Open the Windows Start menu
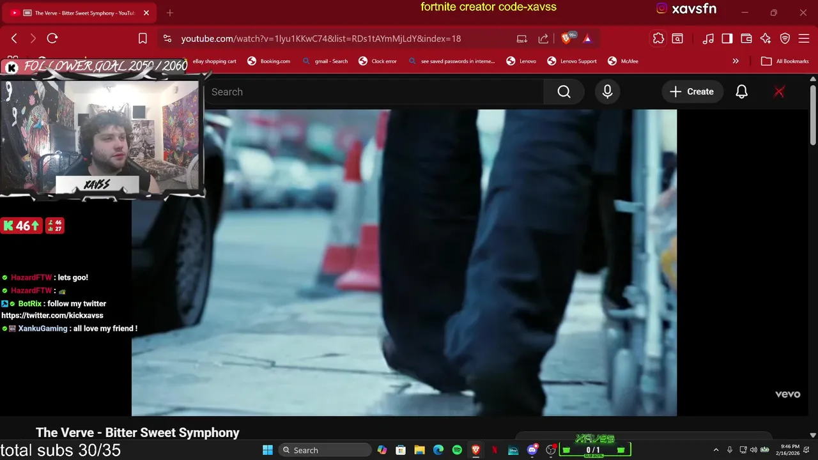The height and width of the screenshot is (460, 818). click(268, 450)
